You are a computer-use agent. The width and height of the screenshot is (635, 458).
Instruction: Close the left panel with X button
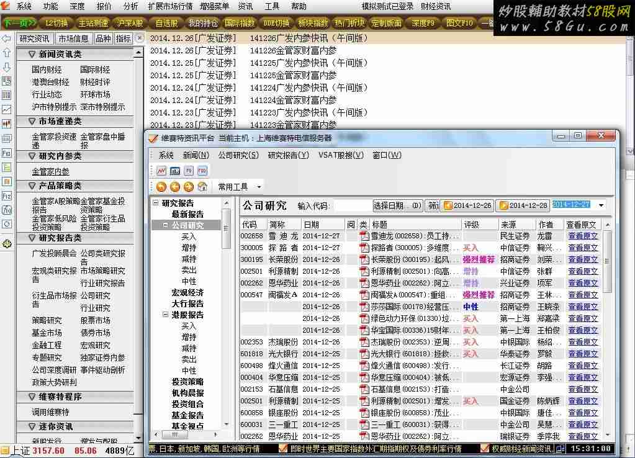pyautogui.click(x=139, y=38)
